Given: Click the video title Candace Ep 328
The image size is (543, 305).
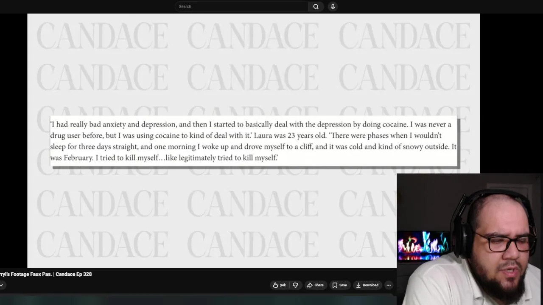Looking at the screenshot, I should [46, 274].
